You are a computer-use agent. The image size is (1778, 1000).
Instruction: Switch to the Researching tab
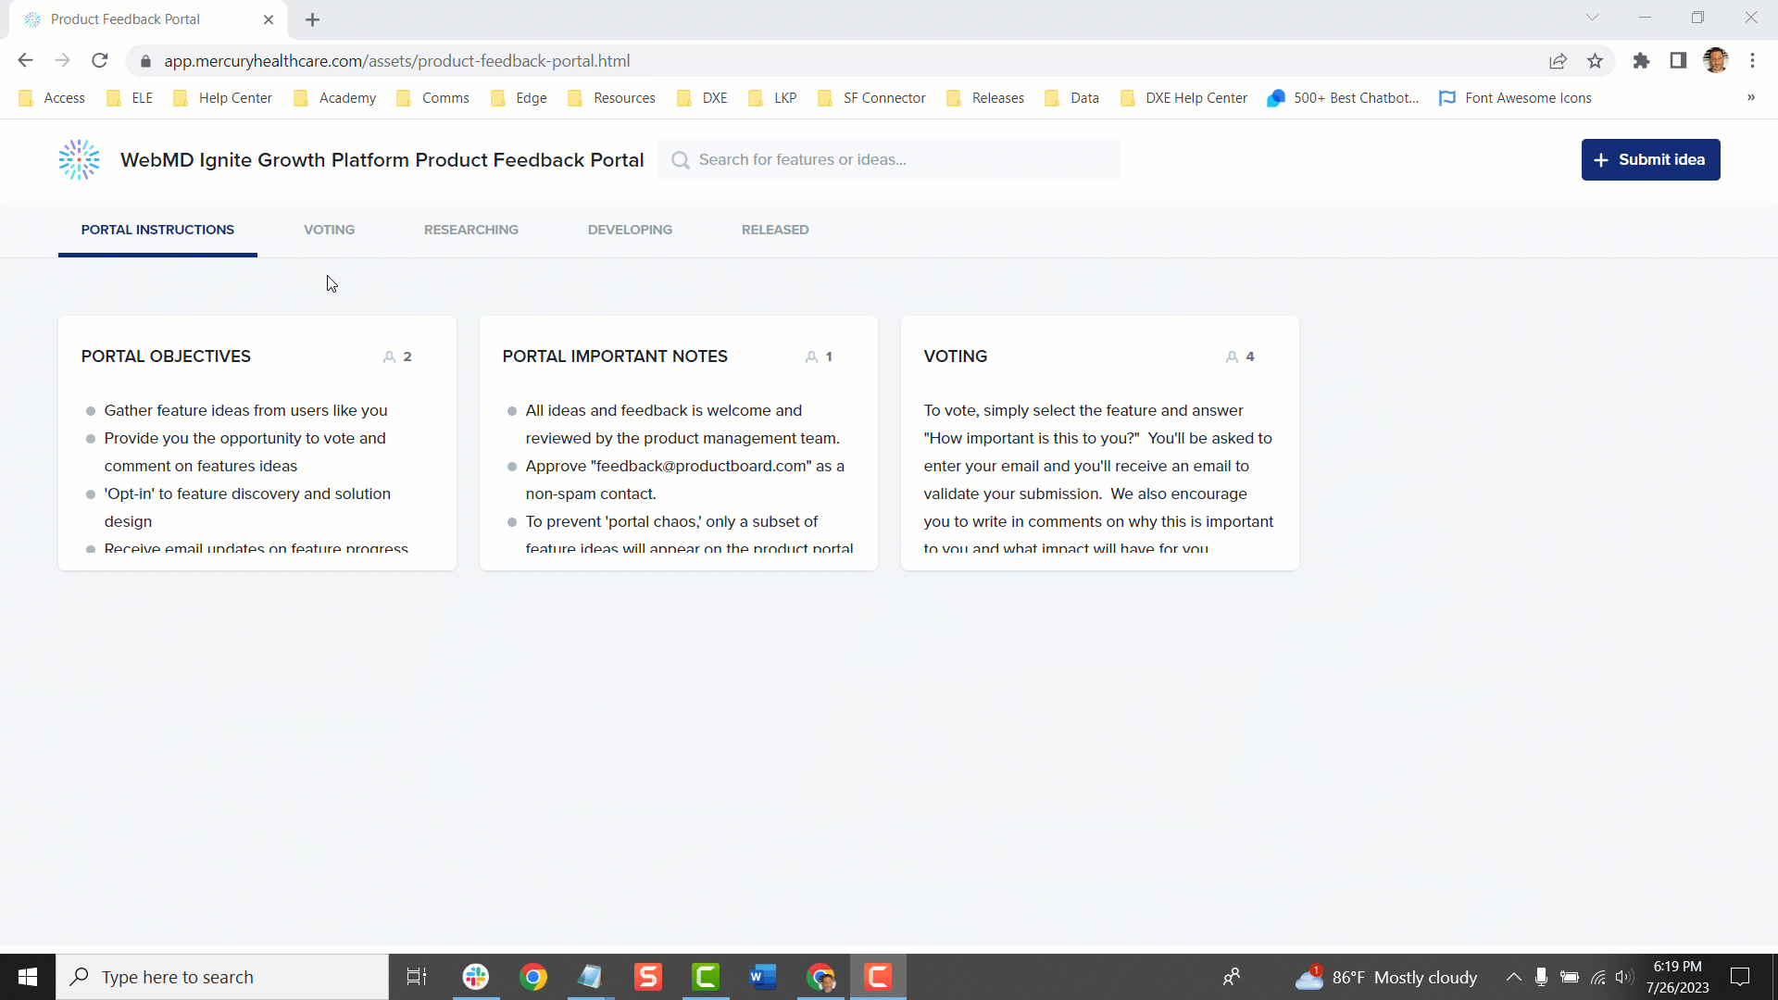[470, 230]
